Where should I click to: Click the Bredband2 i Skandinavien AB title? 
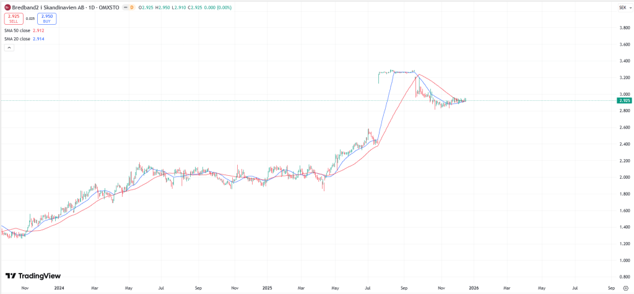pyautogui.click(x=48, y=7)
